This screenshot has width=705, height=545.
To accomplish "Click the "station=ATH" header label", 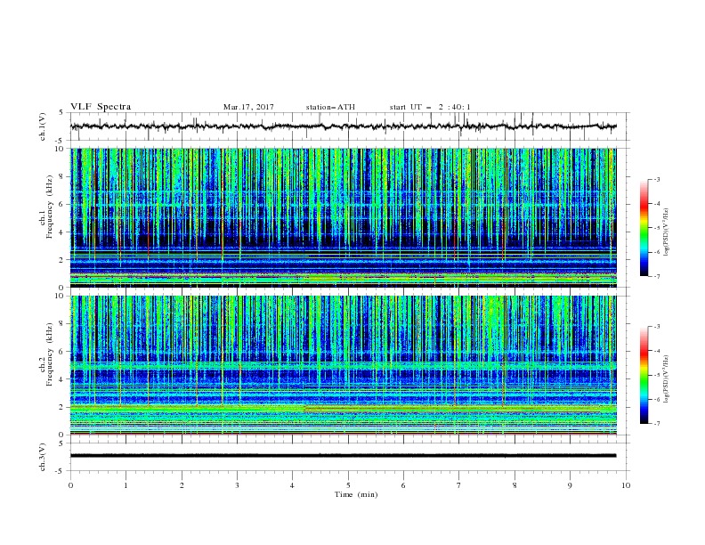I will click(330, 107).
